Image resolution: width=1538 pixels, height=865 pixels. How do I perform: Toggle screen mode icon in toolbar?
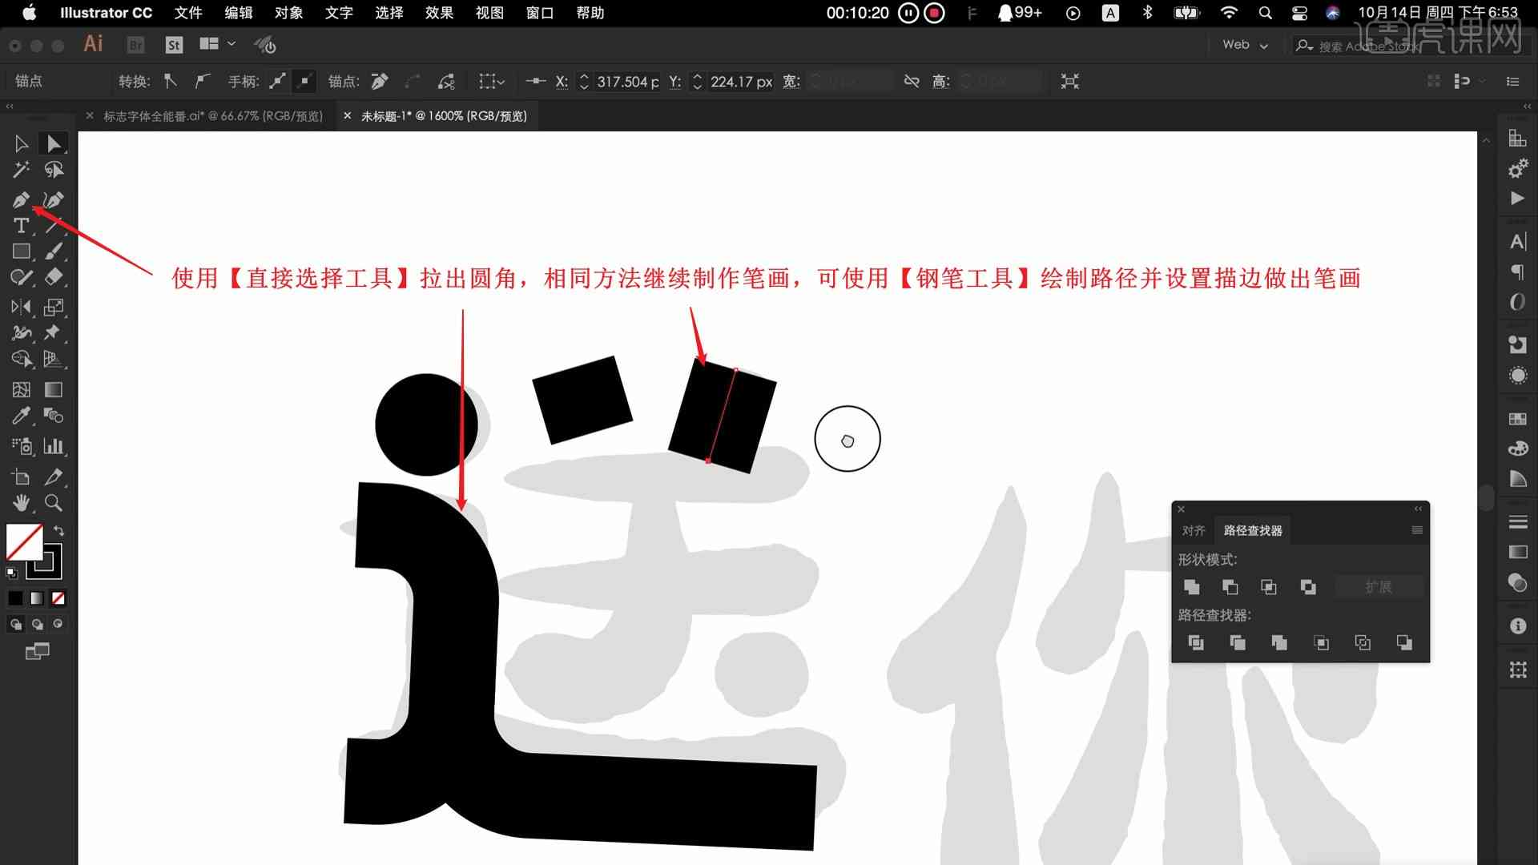(x=36, y=653)
